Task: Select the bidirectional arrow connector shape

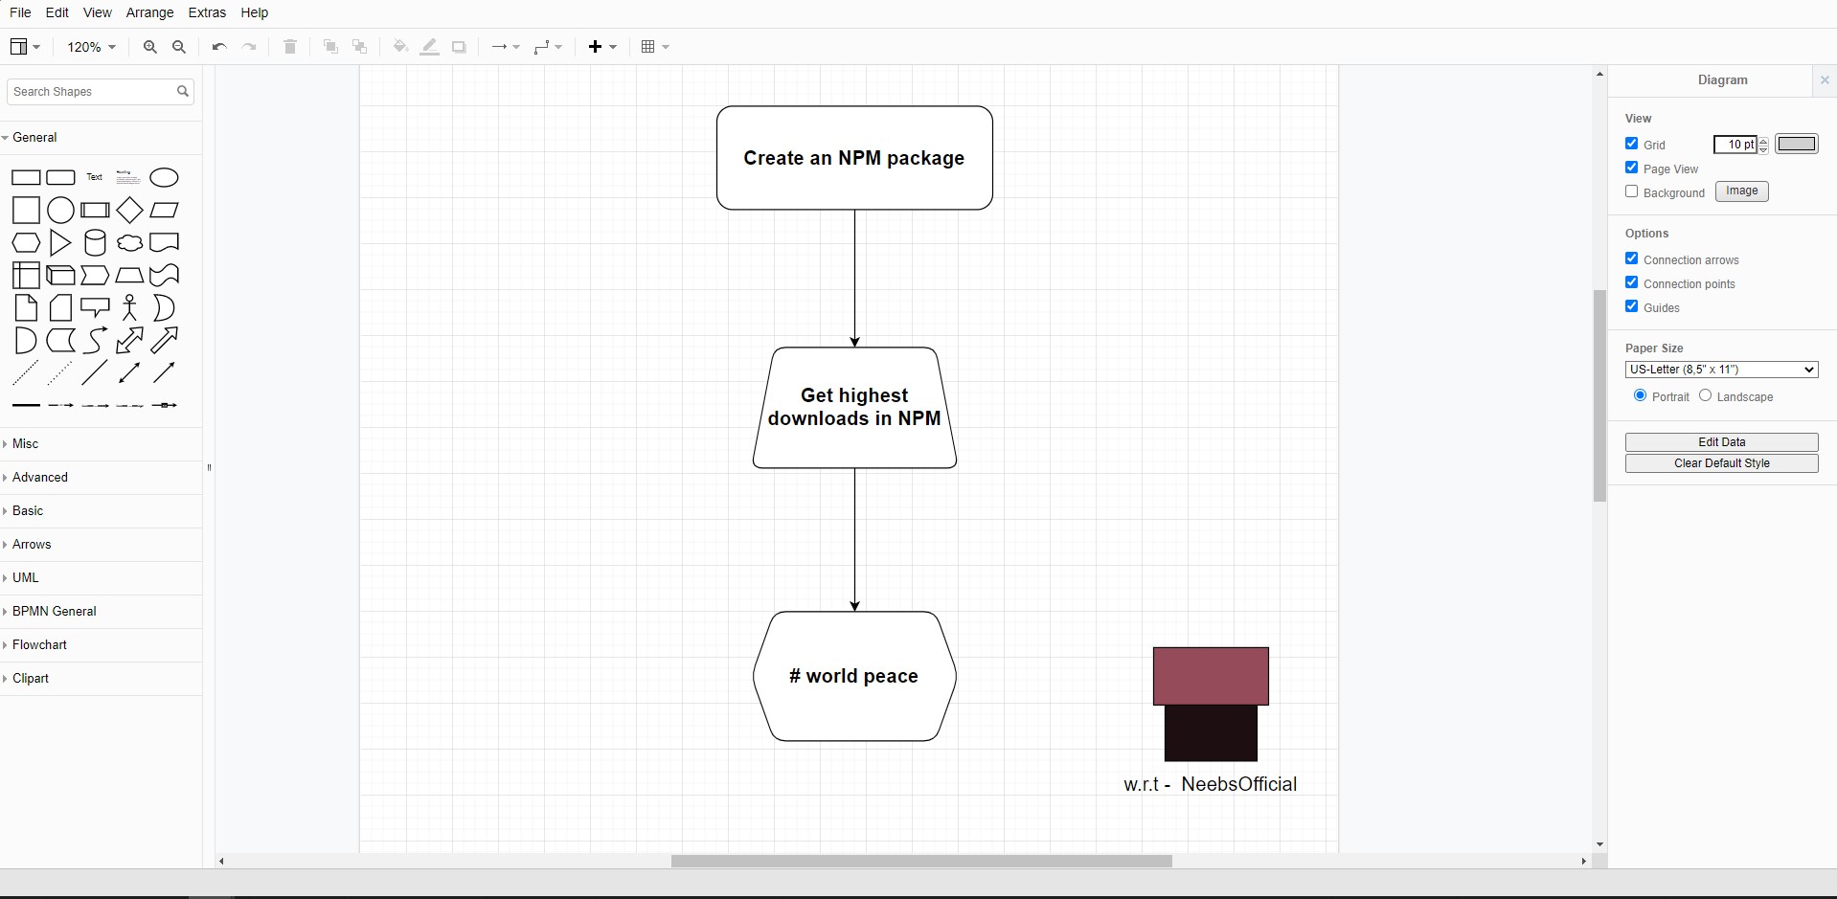Action: pos(129,373)
